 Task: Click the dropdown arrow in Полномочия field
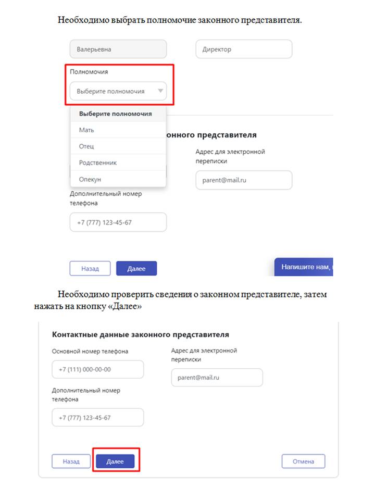160,91
